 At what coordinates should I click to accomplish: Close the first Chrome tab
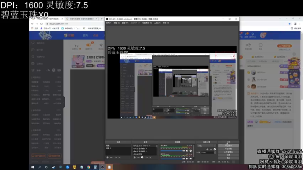[x=62, y=19]
